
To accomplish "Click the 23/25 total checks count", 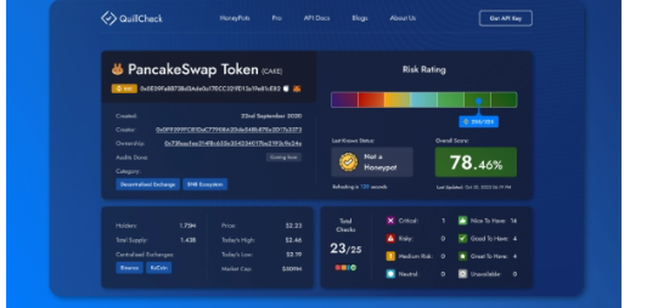I will click(x=346, y=249).
